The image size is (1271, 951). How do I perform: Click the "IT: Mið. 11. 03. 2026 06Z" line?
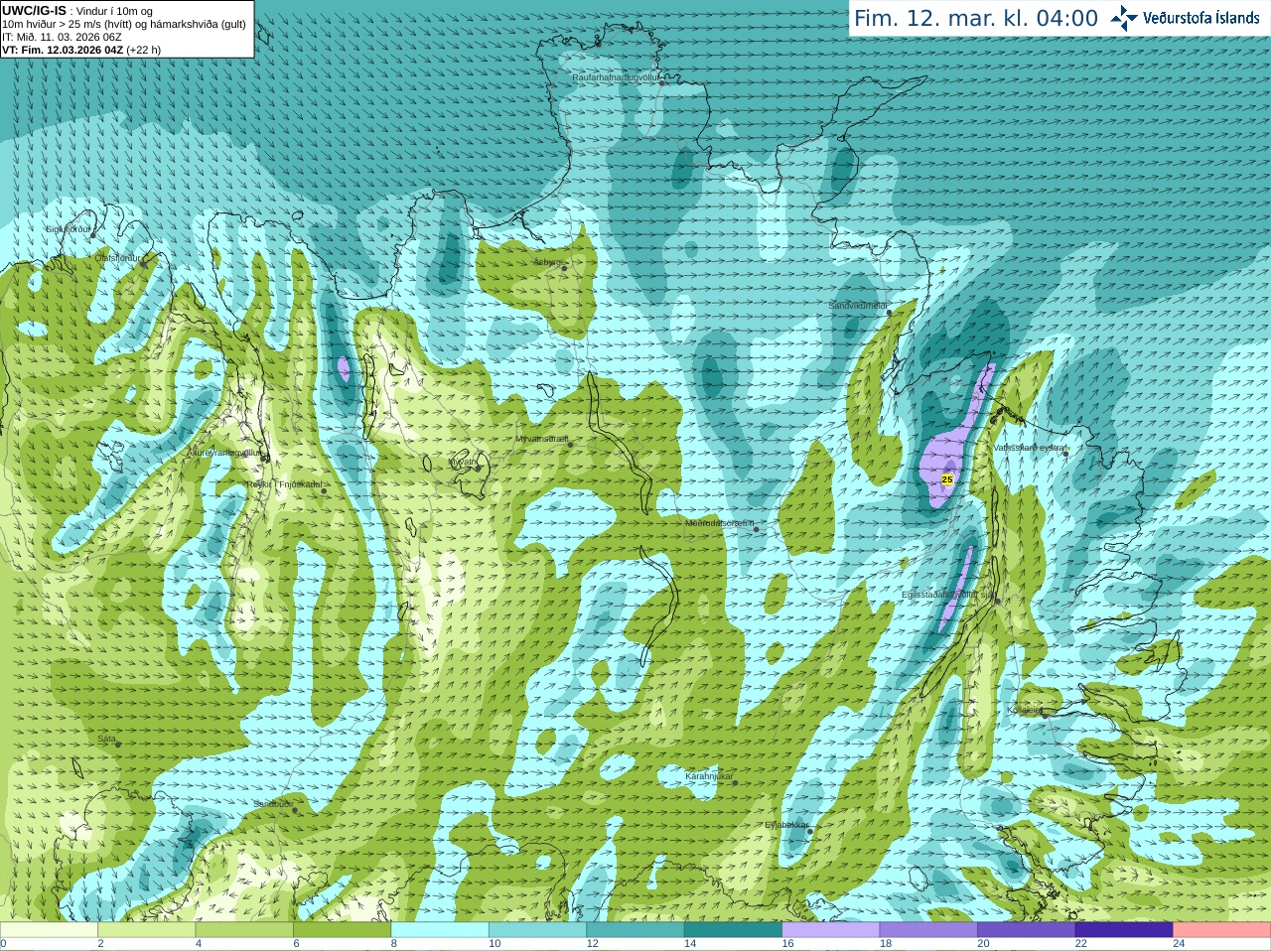pos(62,37)
